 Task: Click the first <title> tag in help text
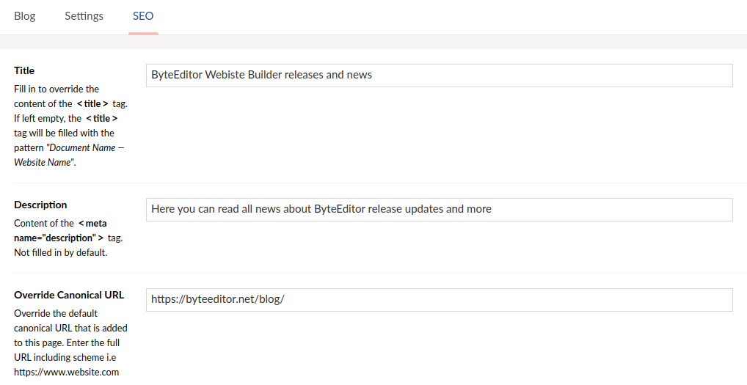(x=92, y=104)
